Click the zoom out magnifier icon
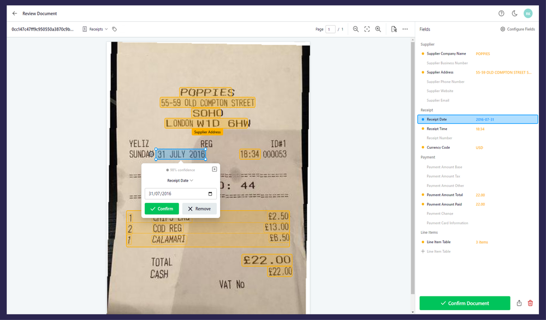This screenshot has width=546, height=320. [355, 29]
